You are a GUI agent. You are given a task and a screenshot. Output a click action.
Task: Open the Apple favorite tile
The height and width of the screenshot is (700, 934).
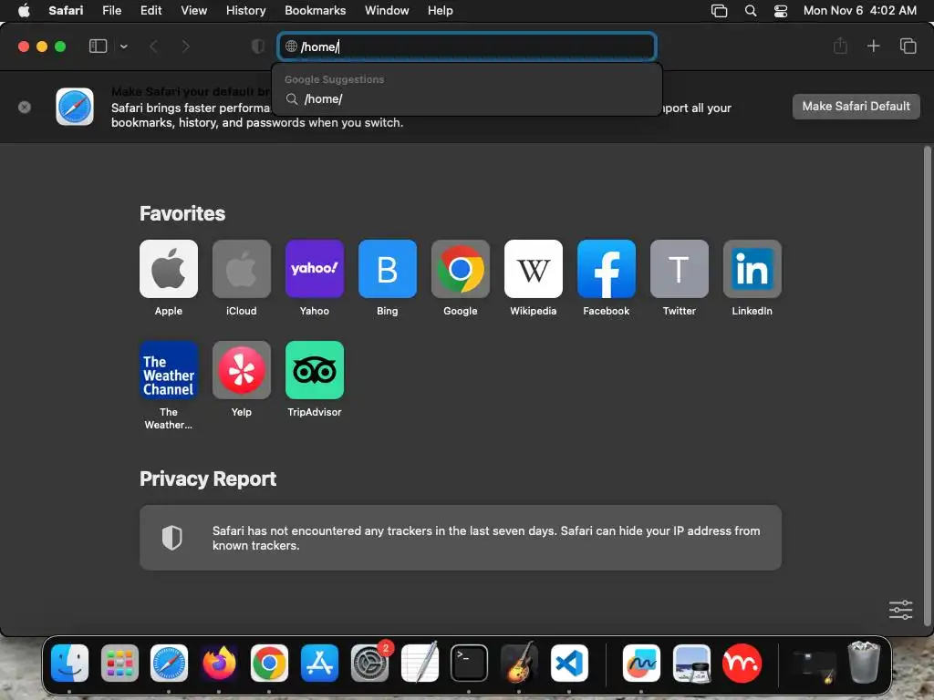[x=169, y=269]
